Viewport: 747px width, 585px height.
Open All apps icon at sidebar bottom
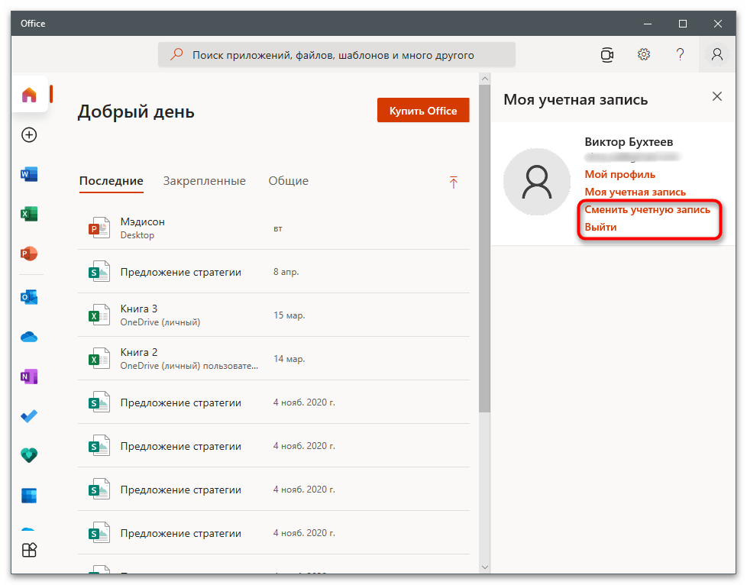coord(29,550)
